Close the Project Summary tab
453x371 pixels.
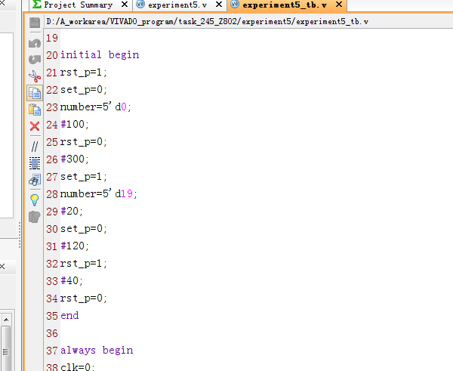click(x=125, y=5)
